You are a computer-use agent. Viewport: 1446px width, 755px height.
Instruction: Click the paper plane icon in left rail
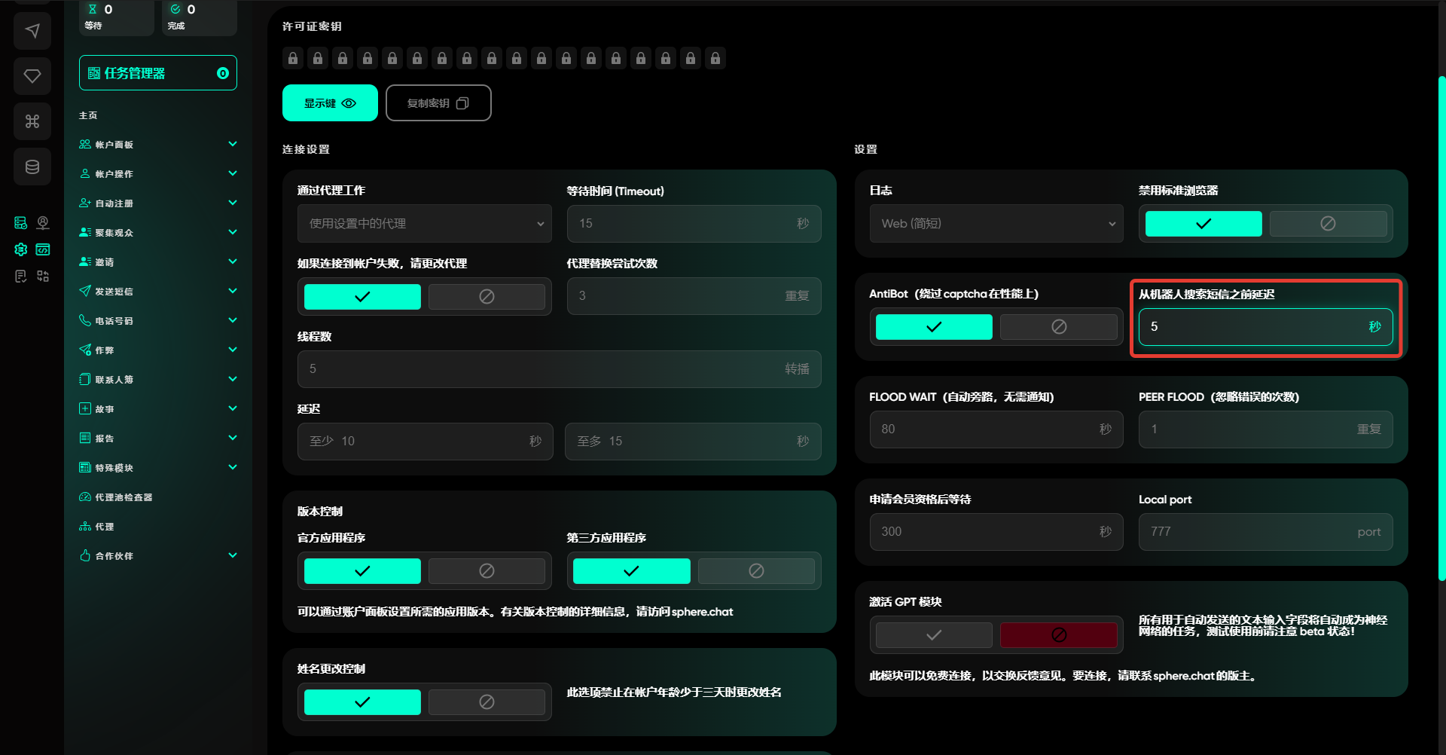click(x=32, y=31)
